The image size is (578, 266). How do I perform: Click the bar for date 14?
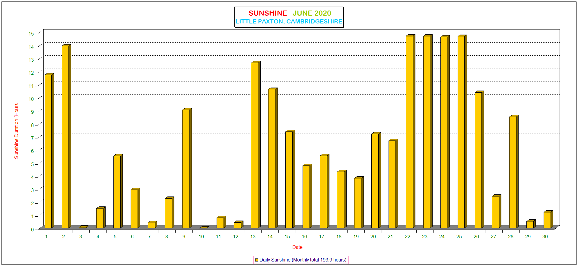273,158
